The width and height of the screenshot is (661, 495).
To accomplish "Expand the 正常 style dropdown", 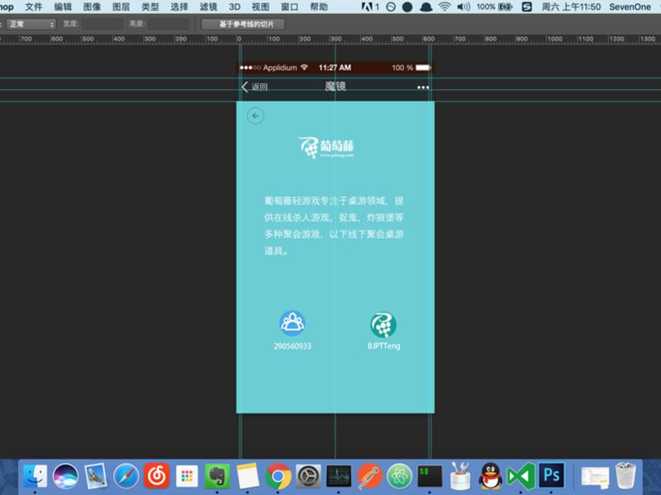I will click(31, 25).
